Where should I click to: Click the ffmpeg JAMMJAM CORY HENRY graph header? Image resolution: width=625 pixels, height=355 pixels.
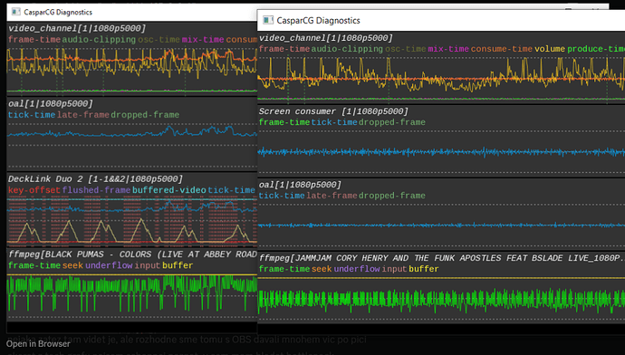tap(440, 258)
